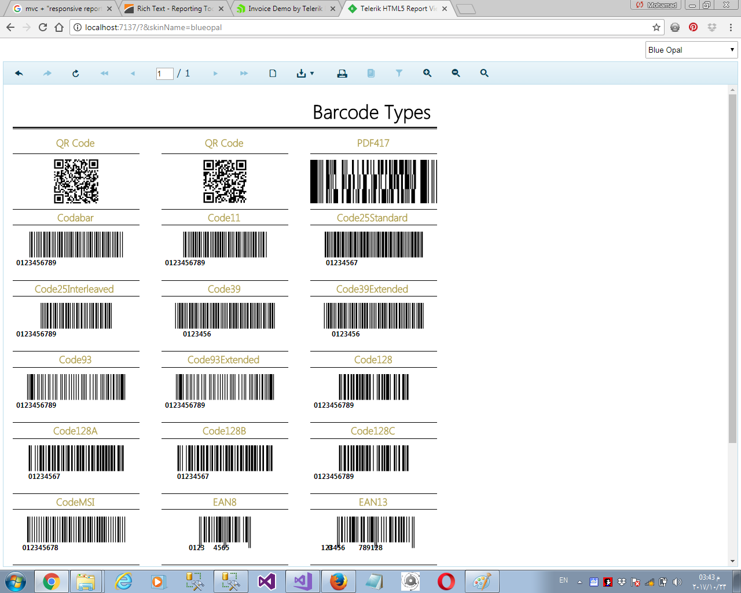Click the Code39Extended heading label
The image size is (741, 593).
pyautogui.click(x=372, y=289)
